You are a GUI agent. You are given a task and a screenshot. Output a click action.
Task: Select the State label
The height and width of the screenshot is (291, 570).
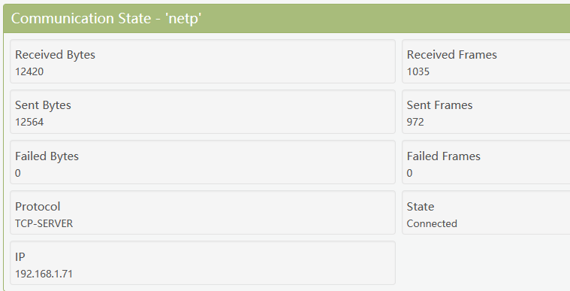point(421,207)
